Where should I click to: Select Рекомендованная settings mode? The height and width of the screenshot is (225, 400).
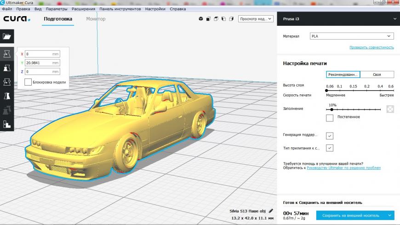tap(343, 75)
